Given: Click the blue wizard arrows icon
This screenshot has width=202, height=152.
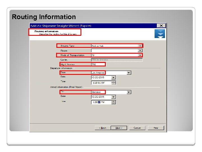Looking at the screenshot, I should click(x=160, y=33).
